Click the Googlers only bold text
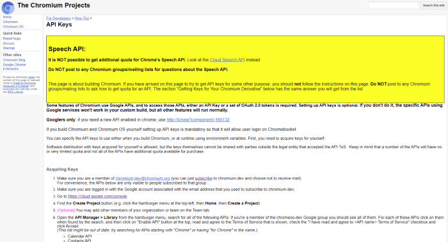This screenshot has height=242, width=448. 61,119
